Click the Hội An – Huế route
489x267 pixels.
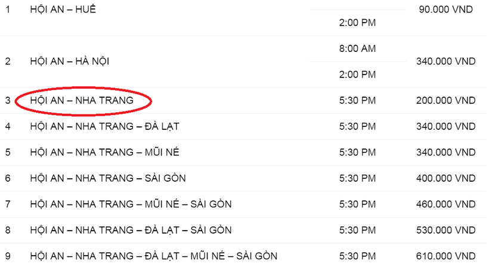click(62, 11)
